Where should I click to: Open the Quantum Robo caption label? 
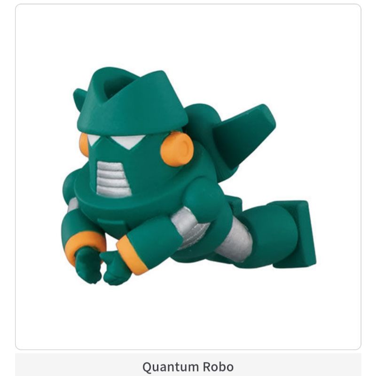tap(188, 367)
